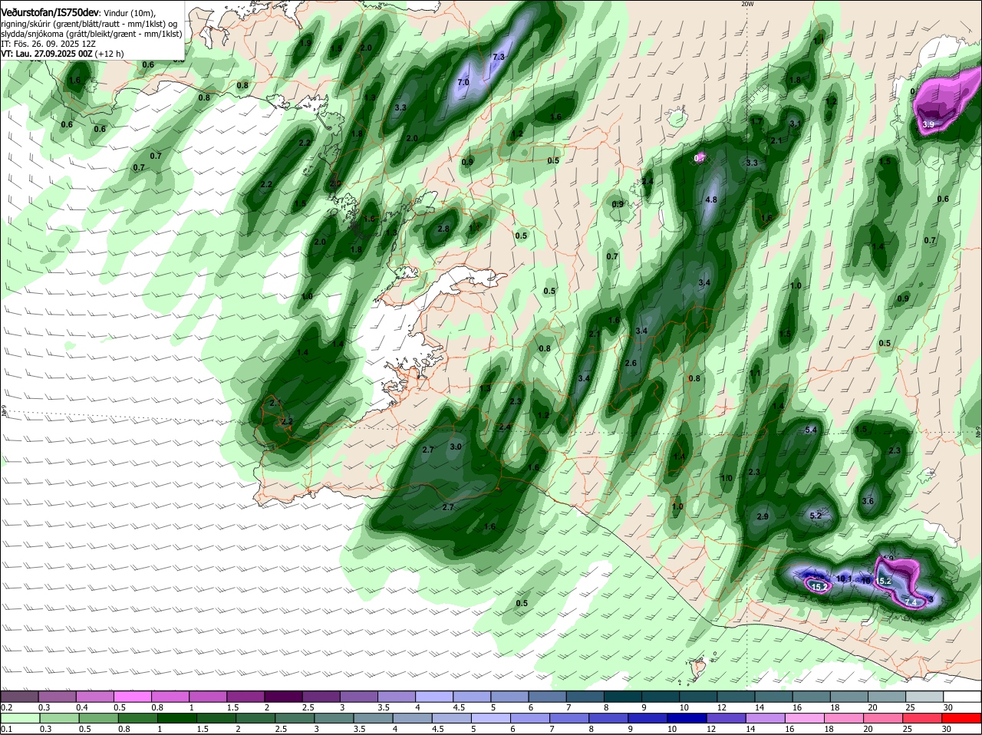982x735 pixels.
Task: Select the 7.4 precipitation value
Action: tap(911, 603)
